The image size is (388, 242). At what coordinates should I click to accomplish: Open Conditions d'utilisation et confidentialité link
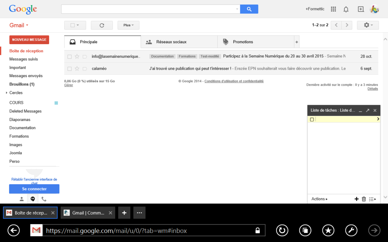pos(234,81)
